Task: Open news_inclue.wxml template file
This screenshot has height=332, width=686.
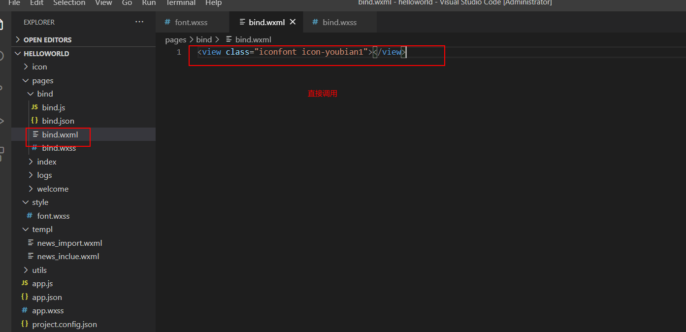Action: 68,256
